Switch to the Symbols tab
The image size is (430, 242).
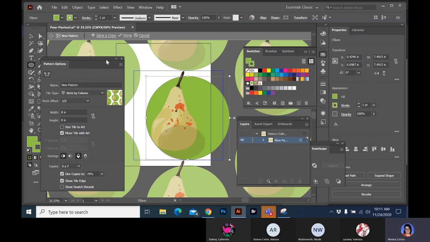288,51
